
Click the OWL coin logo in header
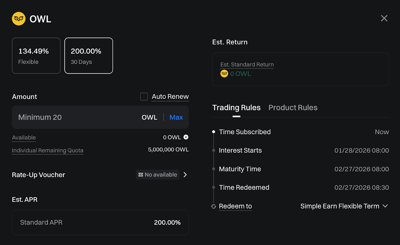19,19
